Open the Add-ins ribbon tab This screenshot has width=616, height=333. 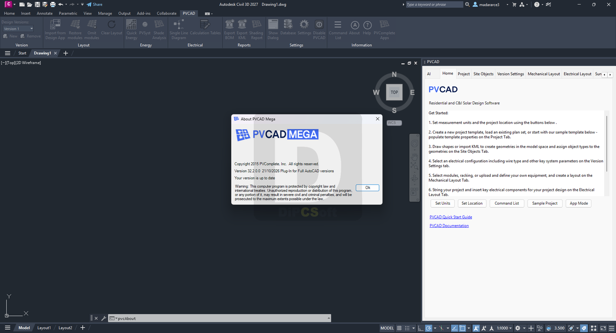pos(144,13)
